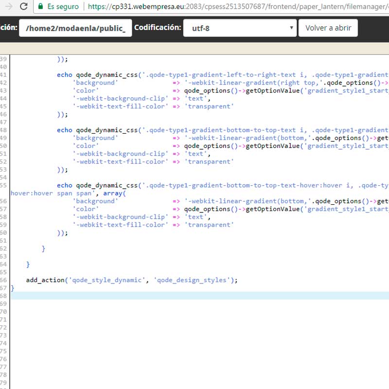Click 'color' key on line 57
Screen dimensions: 389x389
click(86, 209)
